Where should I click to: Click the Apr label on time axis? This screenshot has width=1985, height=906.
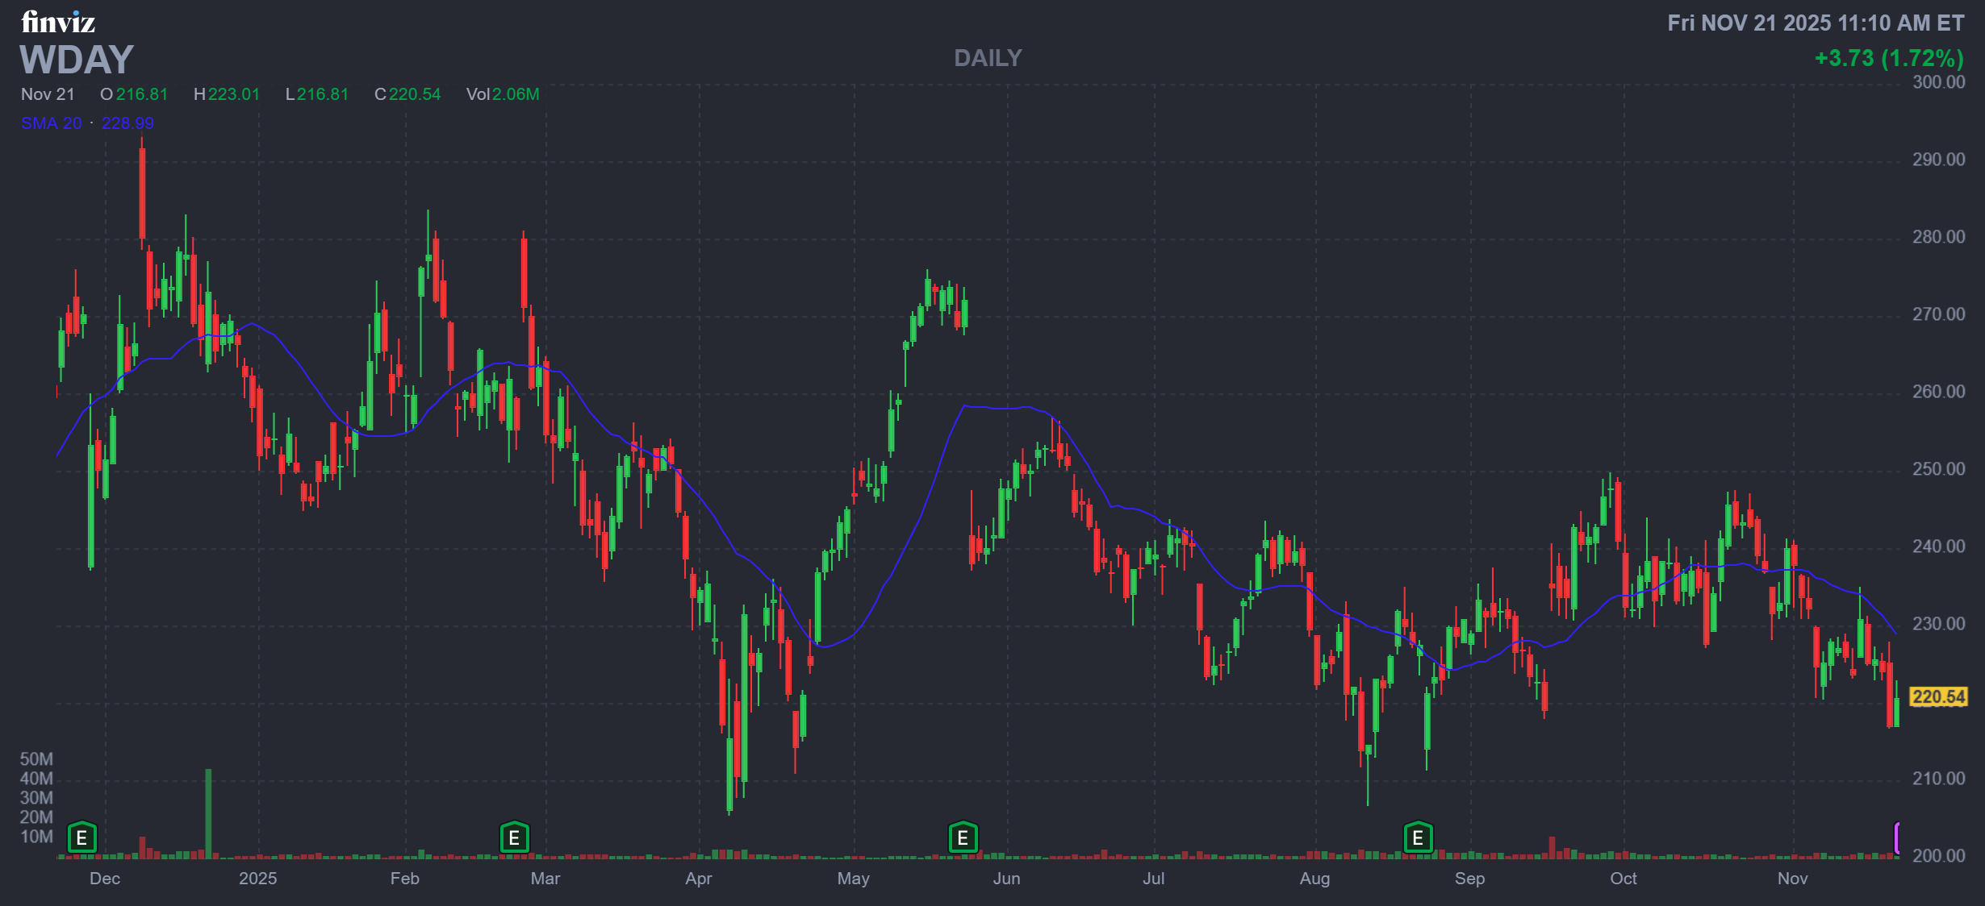[698, 879]
